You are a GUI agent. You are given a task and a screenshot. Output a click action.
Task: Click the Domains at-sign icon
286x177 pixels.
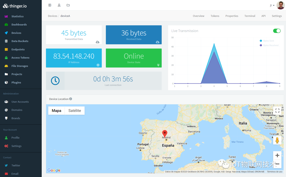pyautogui.click(x=6, y=110)
